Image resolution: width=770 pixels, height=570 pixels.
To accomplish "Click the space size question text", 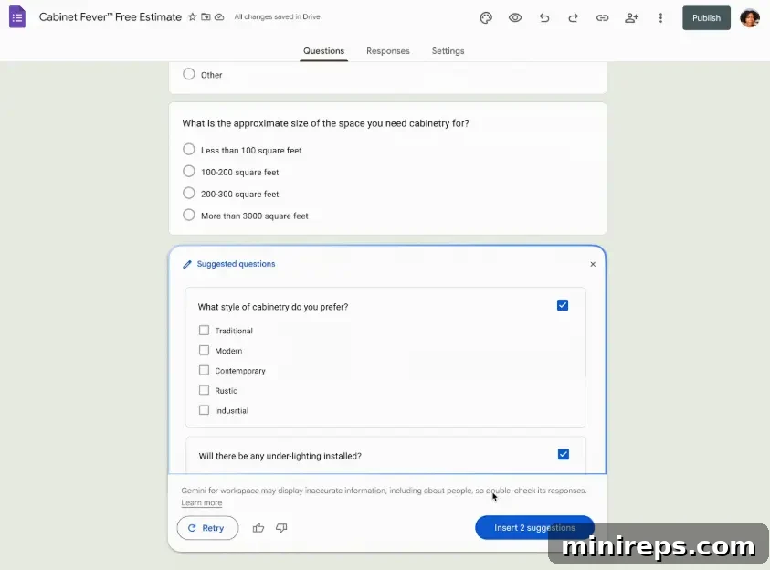I will point(325,123).
